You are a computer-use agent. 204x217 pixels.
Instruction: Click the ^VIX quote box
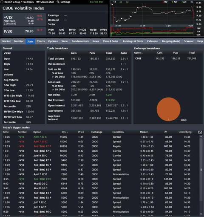coord(24,20)
